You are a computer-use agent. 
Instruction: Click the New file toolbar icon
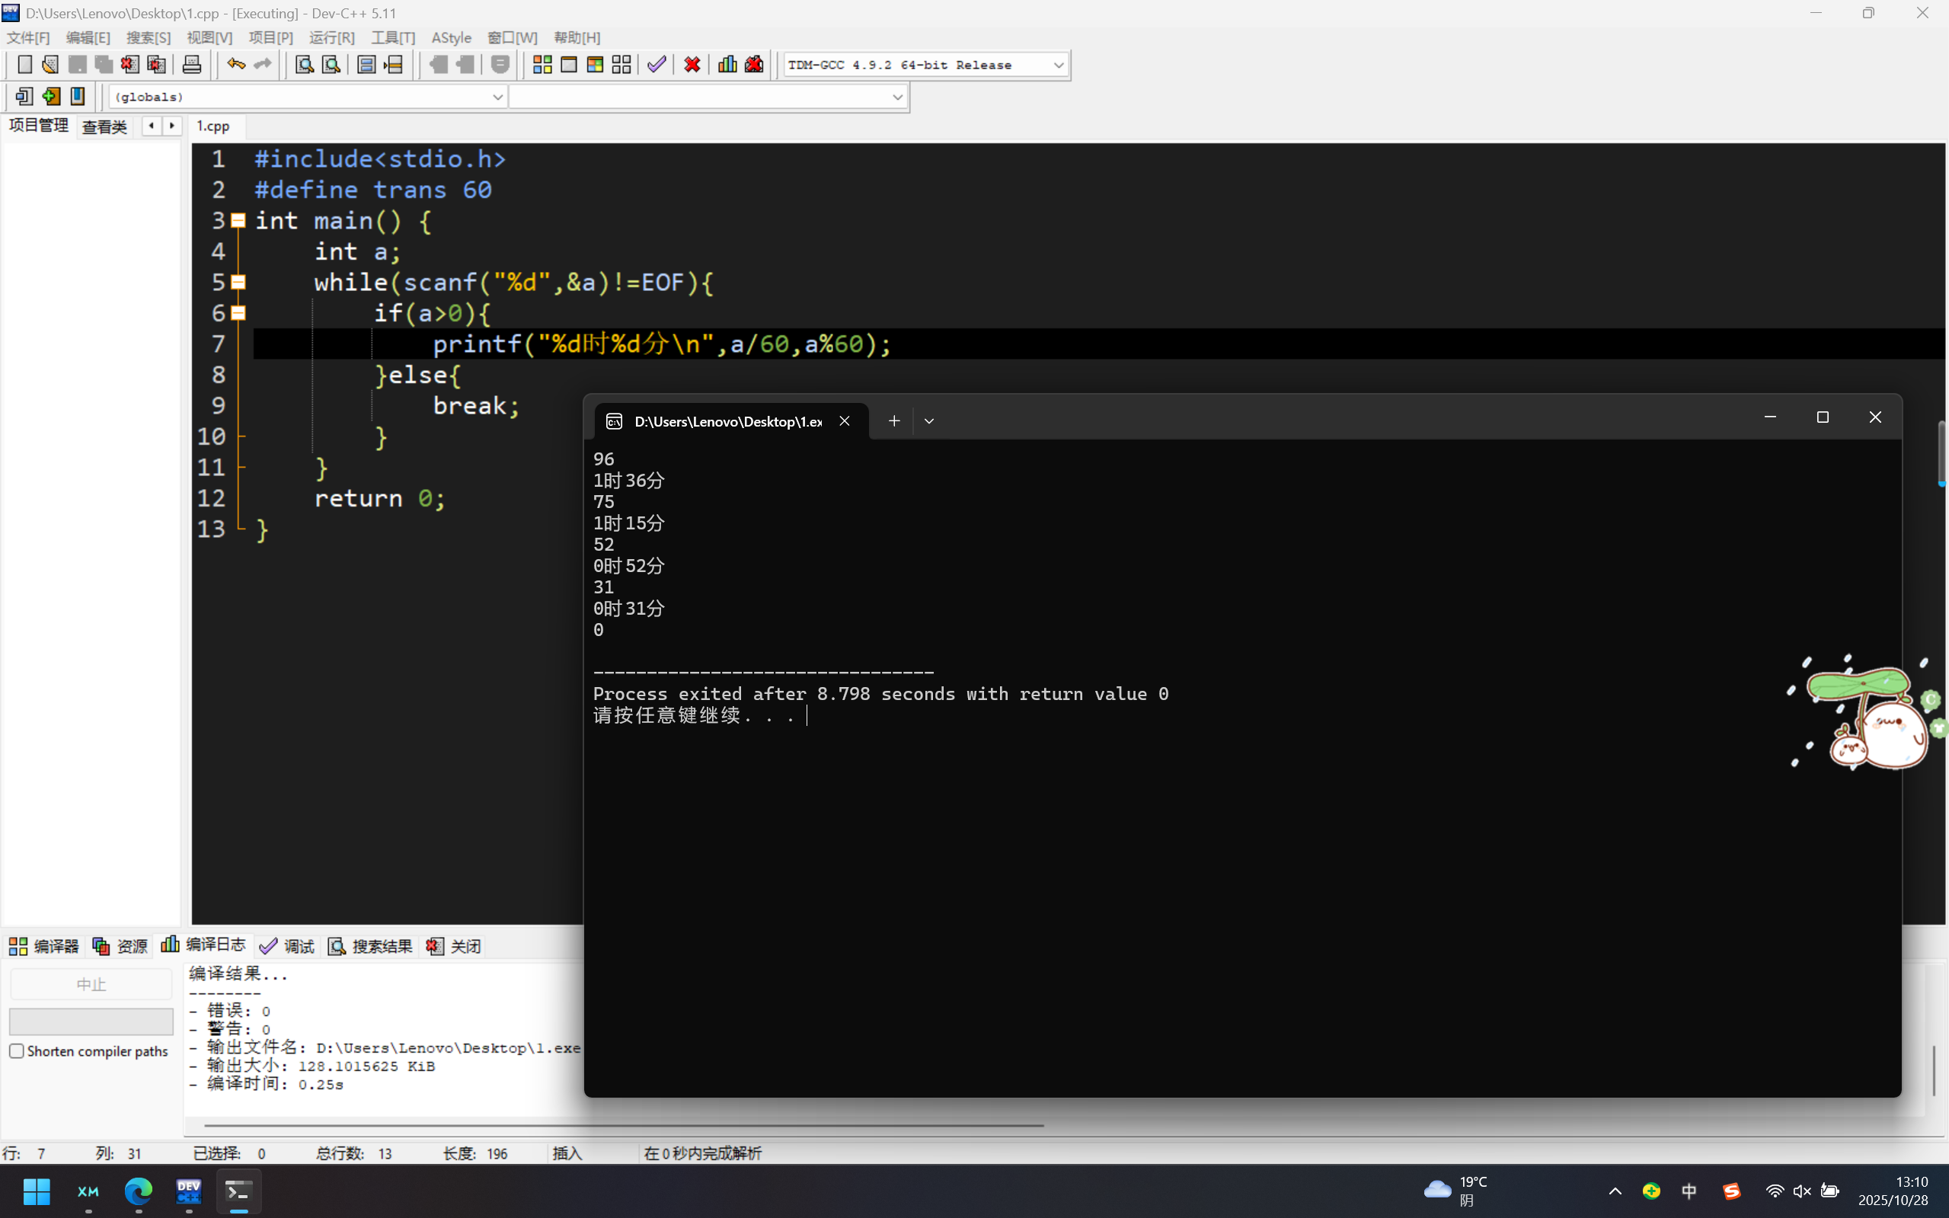tap(24, 65)
